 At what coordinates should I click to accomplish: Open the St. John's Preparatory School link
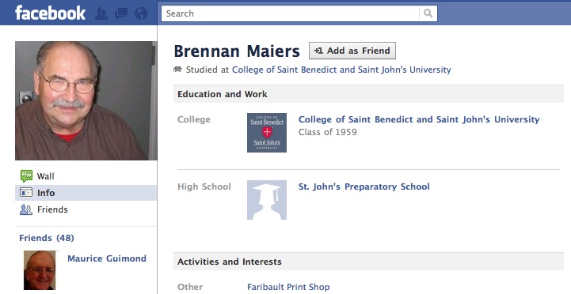[364, 187]
